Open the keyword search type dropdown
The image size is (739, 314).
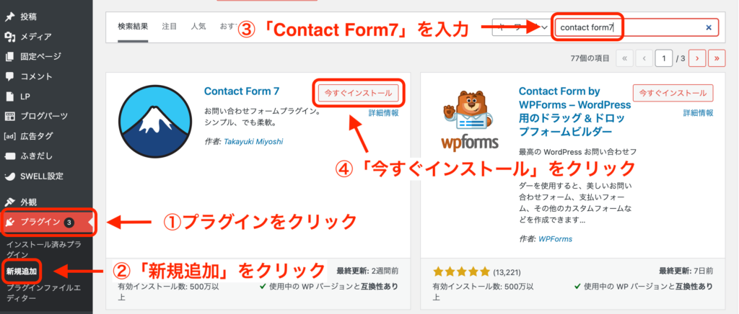tap(521, 27)
